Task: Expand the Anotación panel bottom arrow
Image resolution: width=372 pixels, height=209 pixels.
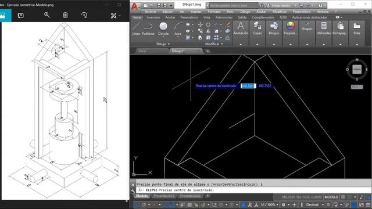Action: pos(241,44)
